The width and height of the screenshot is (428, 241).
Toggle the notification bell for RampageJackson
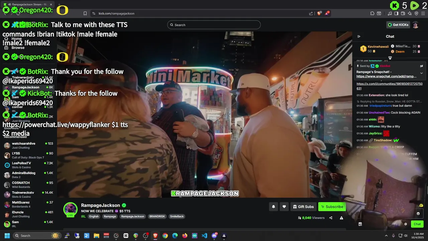point(273,207)
